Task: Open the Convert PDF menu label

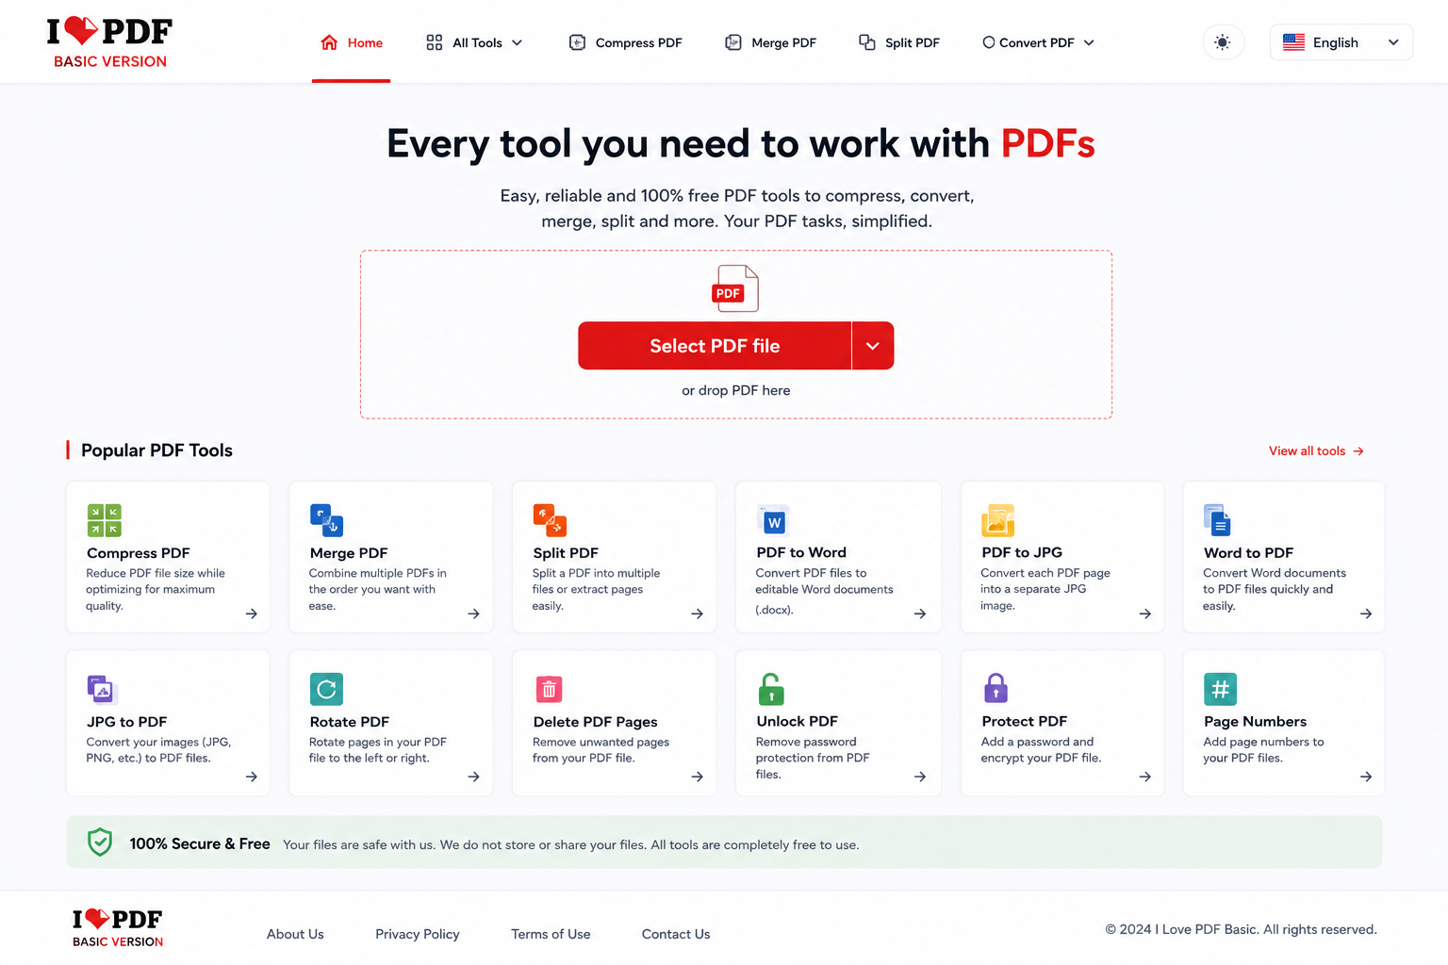Action: pyautogui.click(x=1037, y=42)
